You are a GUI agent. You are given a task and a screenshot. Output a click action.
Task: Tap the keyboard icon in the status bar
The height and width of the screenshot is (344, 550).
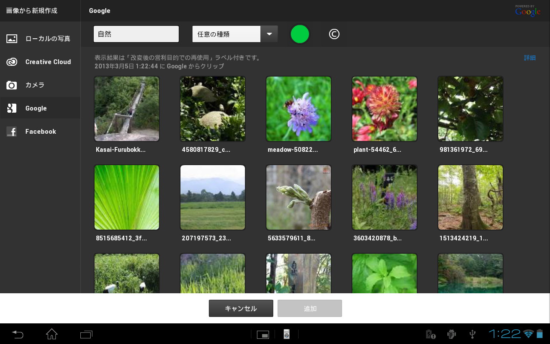263,334
